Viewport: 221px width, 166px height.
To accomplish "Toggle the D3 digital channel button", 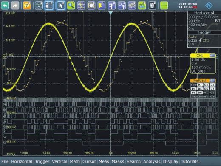I will pos(212,85).
